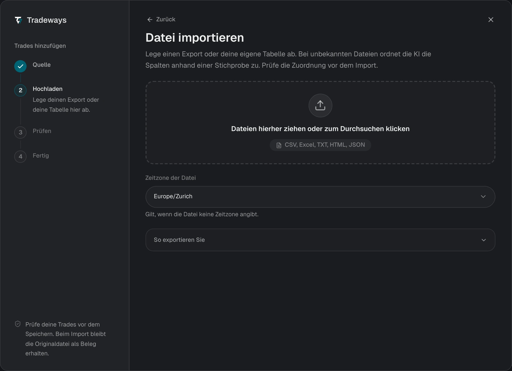Viewport: 512px width, 371px height.
Task: Click 'Dateien hierher ziehen' to browse files
Action: click(x=320, y=129)
